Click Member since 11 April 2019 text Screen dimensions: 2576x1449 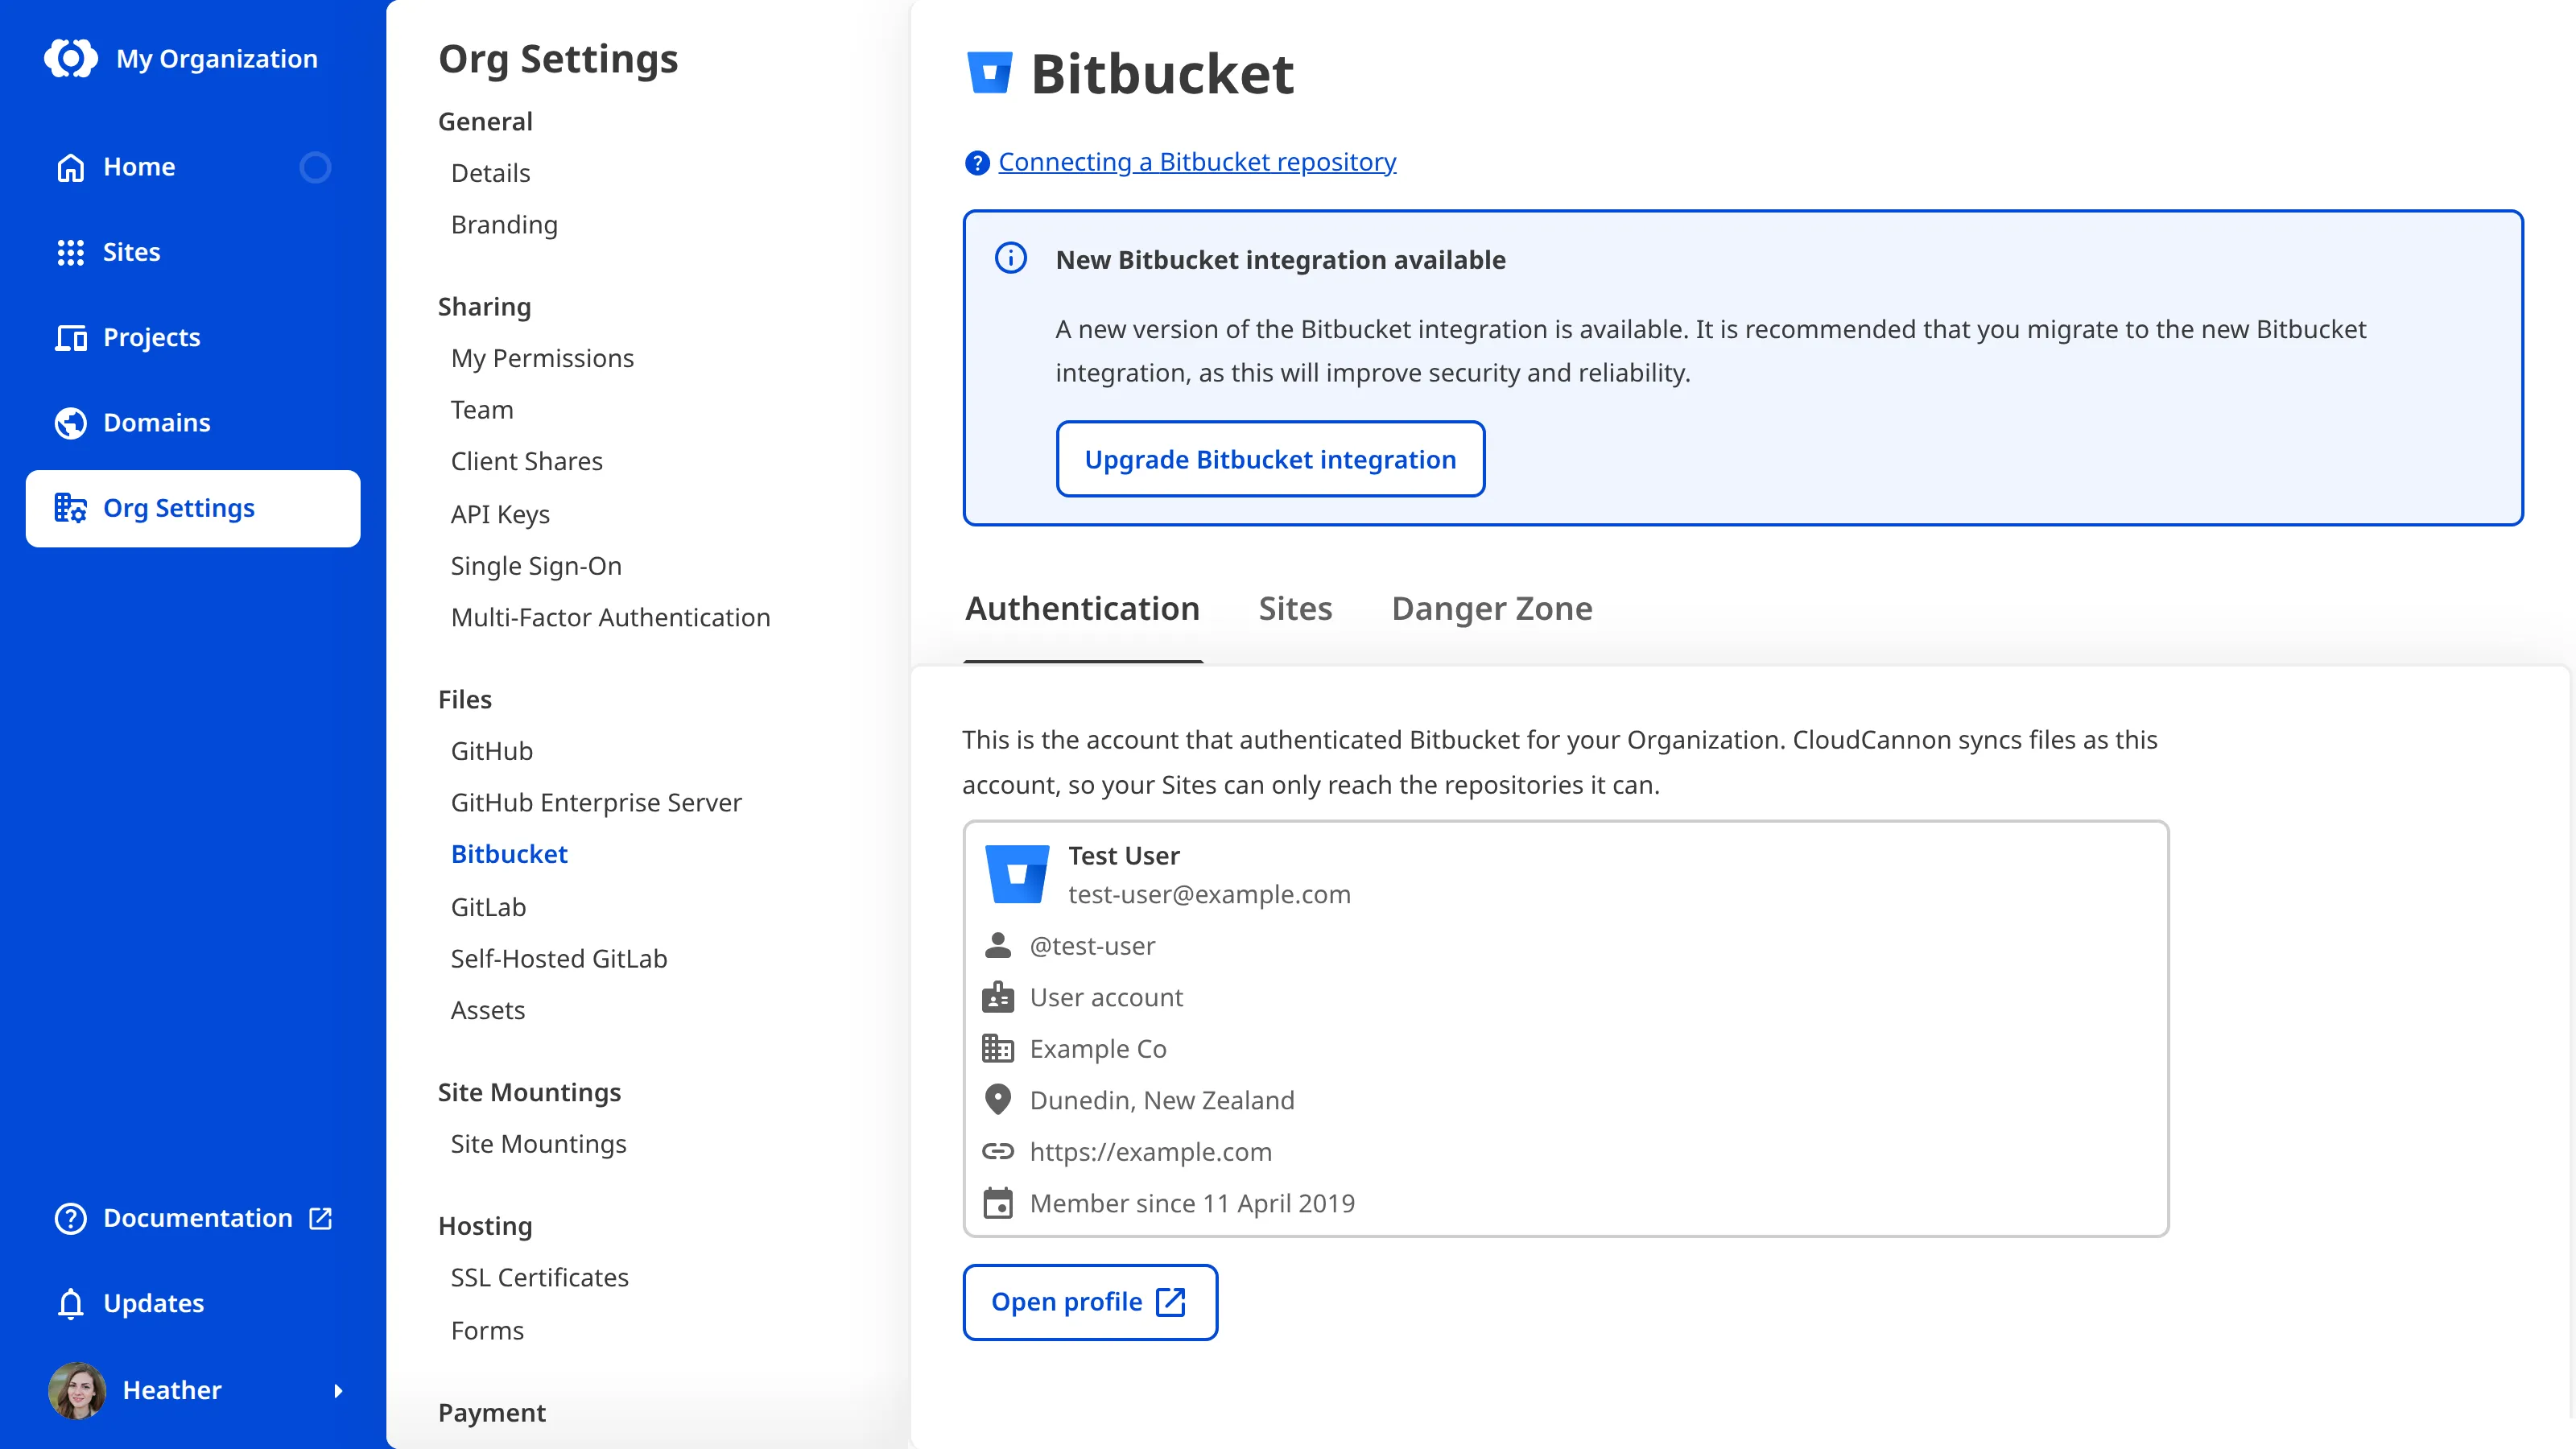pyautogui.click(x=1192, y=1203)
